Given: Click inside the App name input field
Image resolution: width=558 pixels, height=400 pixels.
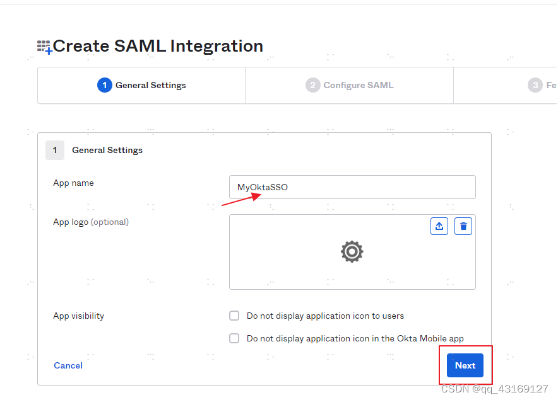Looking at the screenshot, I should click(x=352, y=187).
